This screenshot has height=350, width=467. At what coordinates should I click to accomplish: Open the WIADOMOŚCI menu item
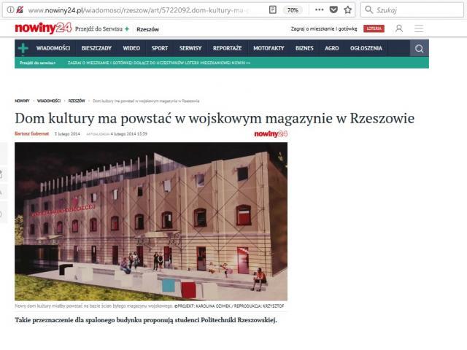(54, 49)
